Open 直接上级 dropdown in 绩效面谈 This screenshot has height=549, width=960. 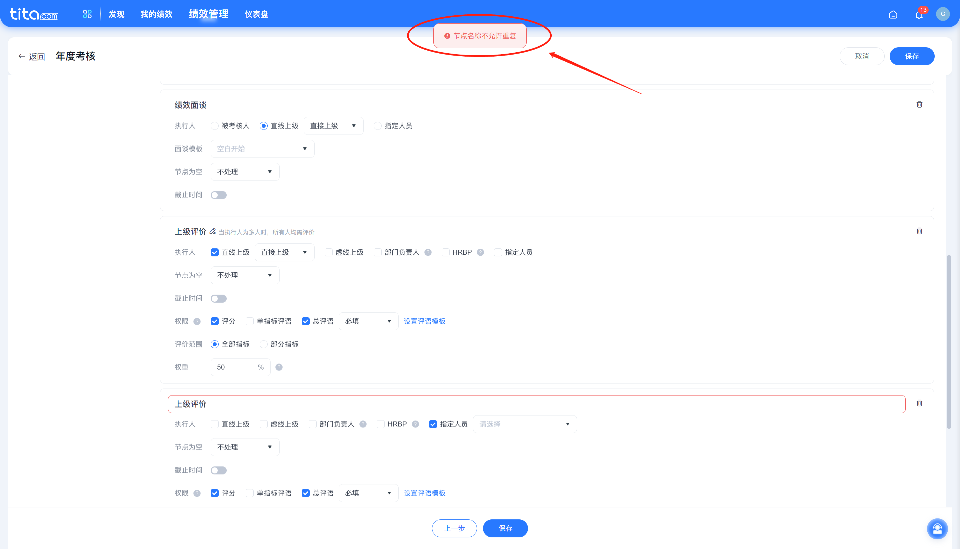333,126
